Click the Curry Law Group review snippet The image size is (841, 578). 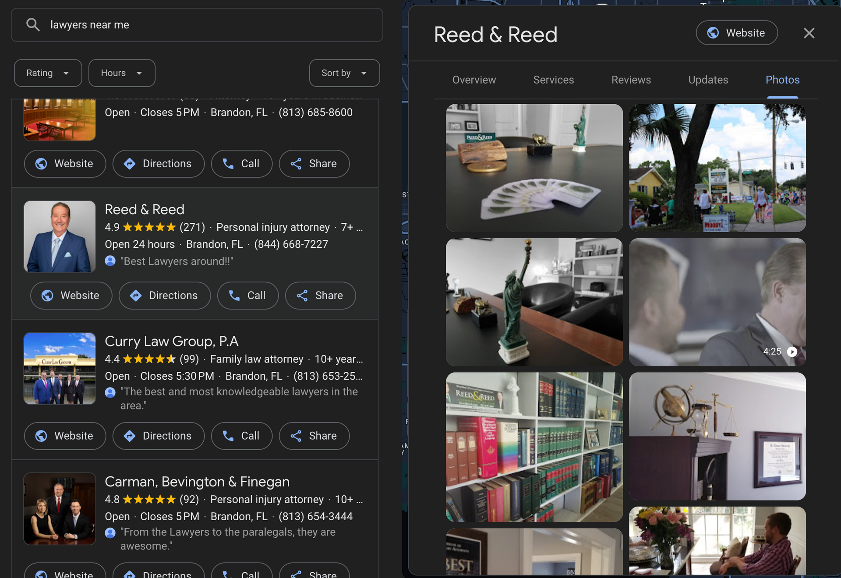[239, 398]
